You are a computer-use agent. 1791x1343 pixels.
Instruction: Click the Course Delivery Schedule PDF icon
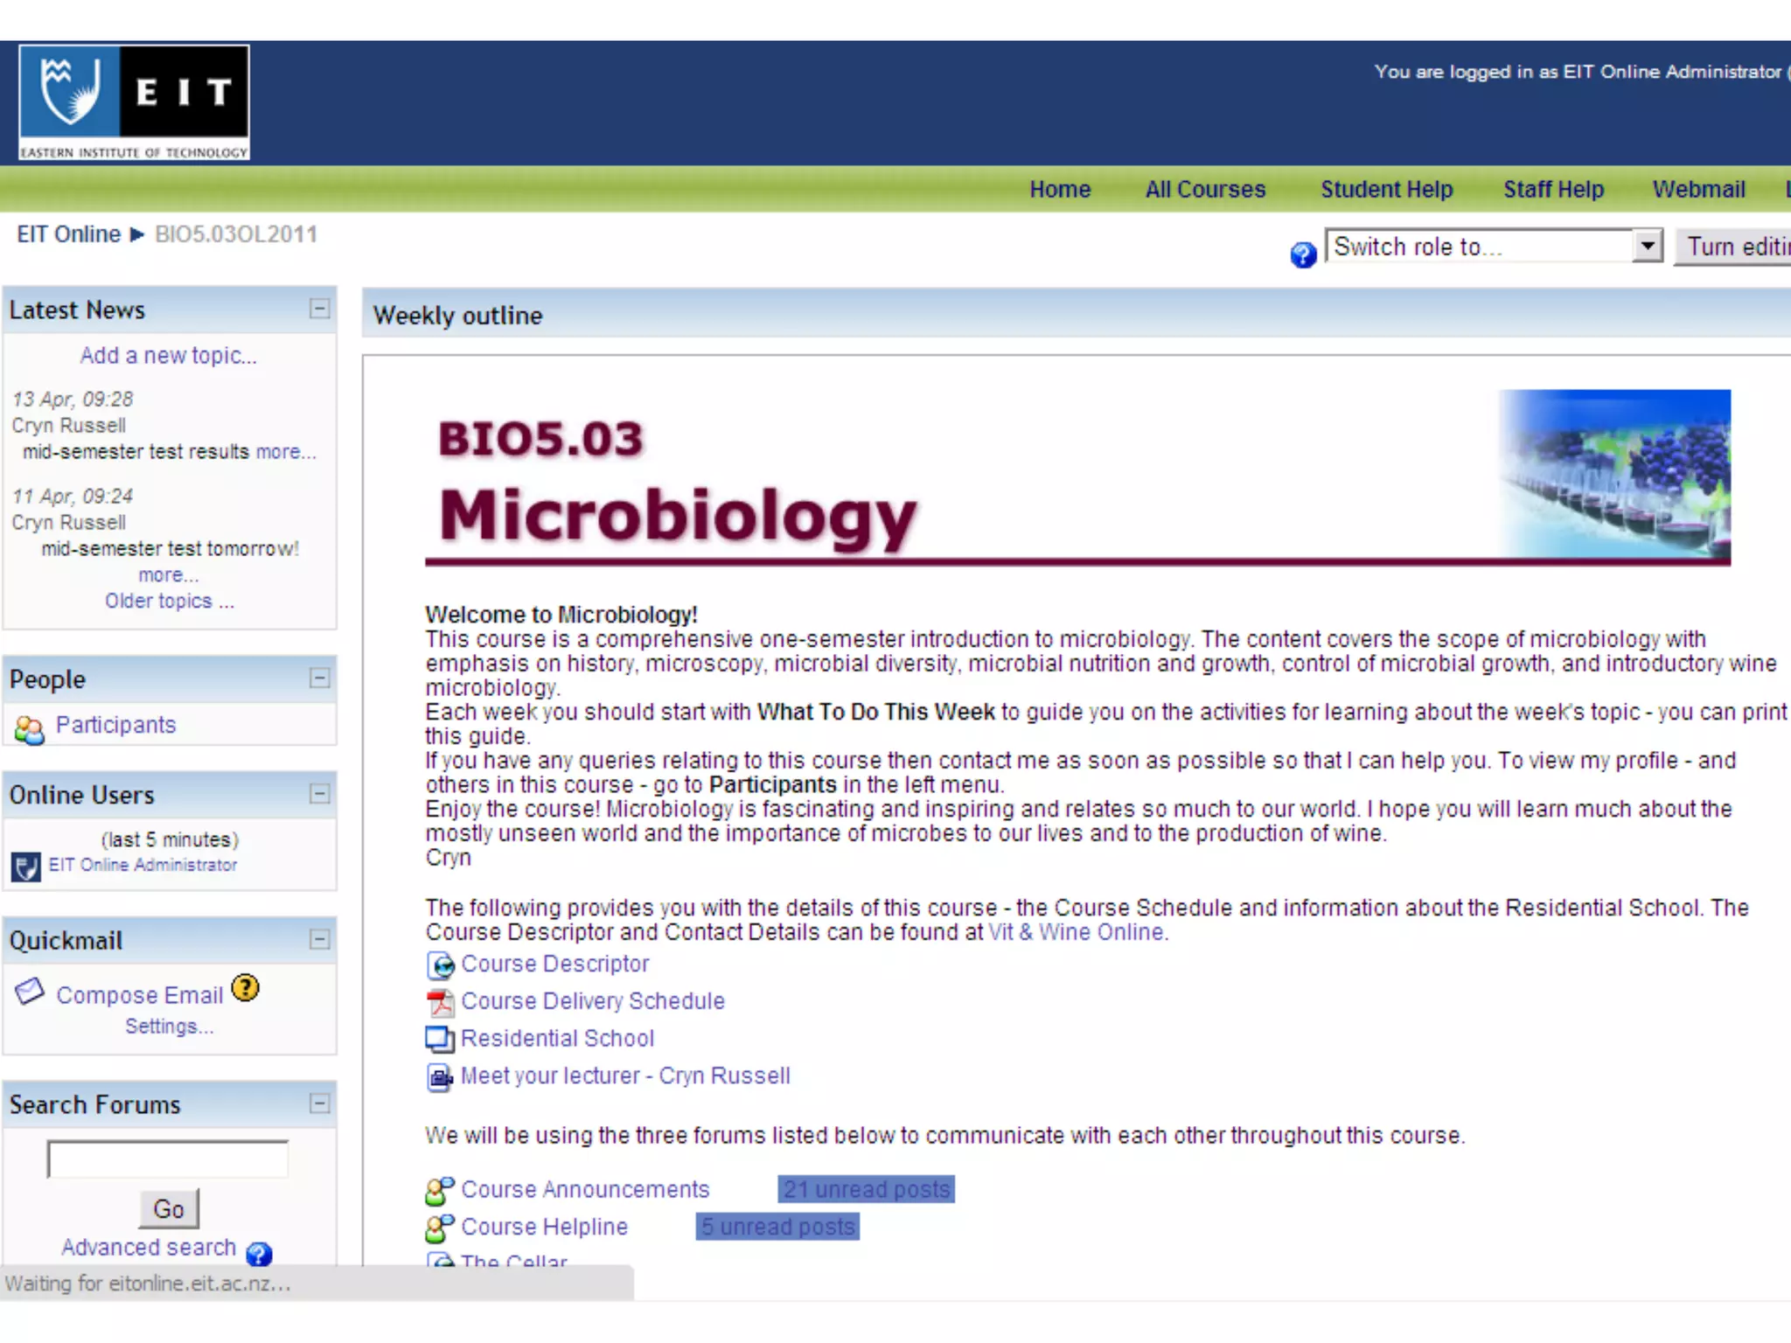click(x=440, y=1002)
